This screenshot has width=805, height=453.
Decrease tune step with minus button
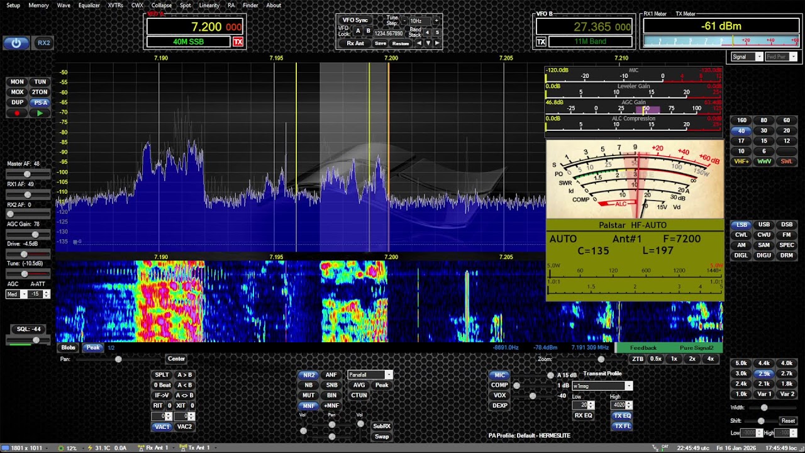[404, 21]
